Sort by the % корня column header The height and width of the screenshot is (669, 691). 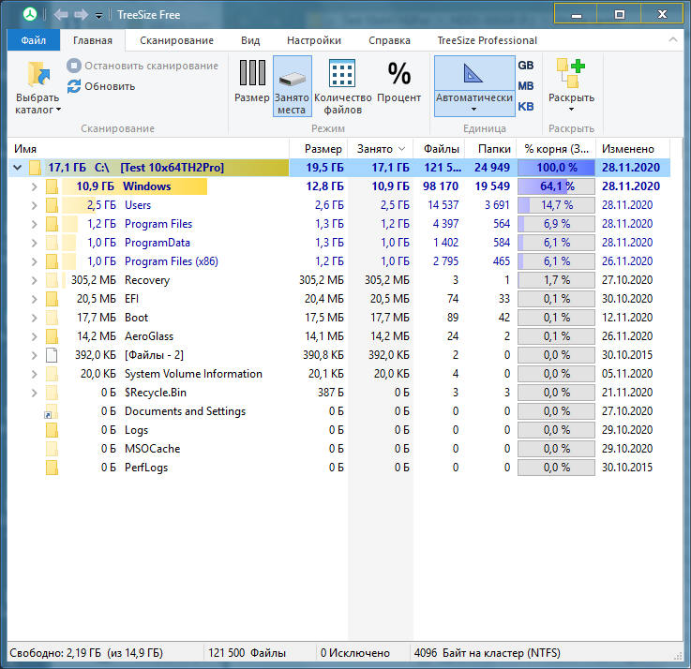(x=556, y=149)
